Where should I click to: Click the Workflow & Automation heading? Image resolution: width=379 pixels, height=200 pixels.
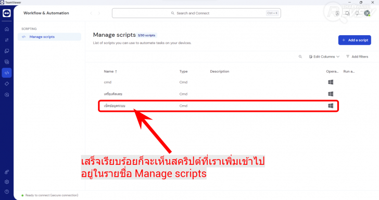[46, 13]
